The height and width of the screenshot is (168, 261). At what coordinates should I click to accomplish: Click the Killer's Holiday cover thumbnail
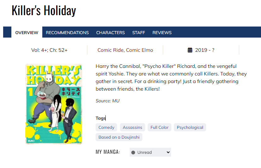[54, 104]
